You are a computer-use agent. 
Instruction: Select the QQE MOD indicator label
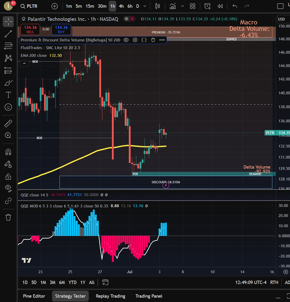[x=64, y=206]
